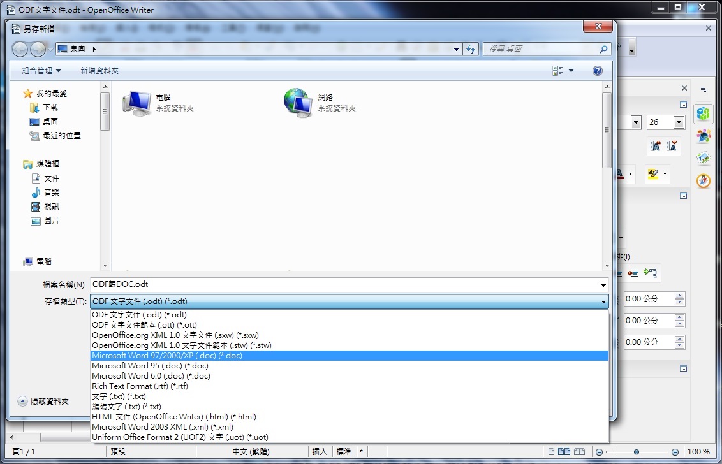Open the sidebar Gallery icon

703,158
